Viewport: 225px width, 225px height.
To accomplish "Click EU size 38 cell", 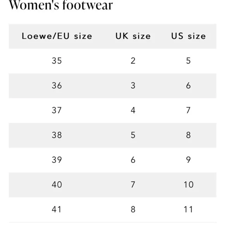I will click(57, 135).
